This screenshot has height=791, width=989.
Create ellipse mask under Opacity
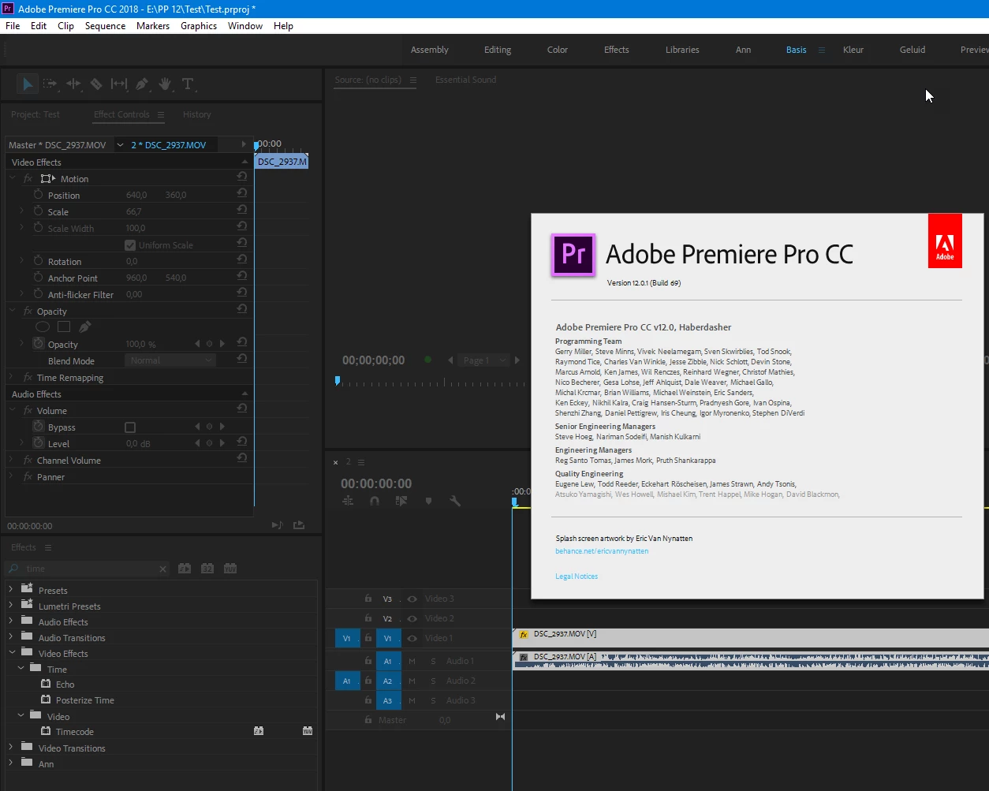tap(43, 326)
